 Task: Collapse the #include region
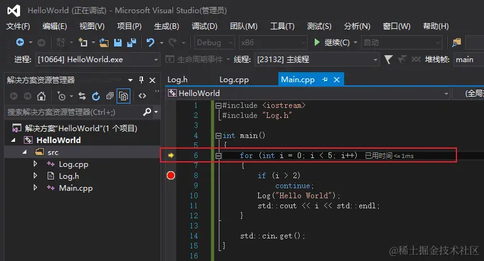(x=218, y=105)
